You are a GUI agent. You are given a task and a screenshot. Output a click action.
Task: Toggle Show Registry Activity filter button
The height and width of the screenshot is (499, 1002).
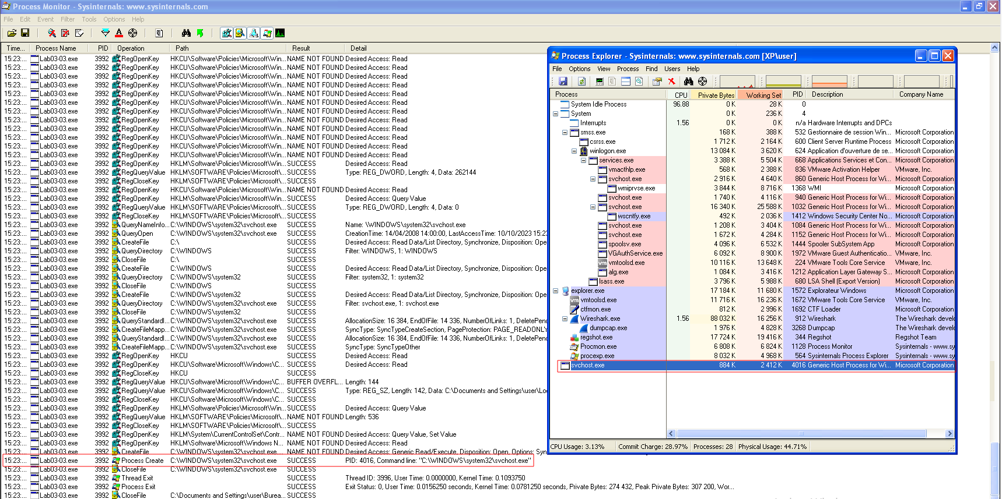[x=227, y=33]
